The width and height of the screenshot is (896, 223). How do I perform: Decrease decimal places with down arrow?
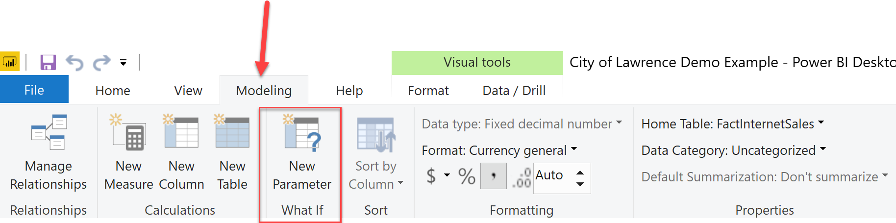(x=580, y=184)
